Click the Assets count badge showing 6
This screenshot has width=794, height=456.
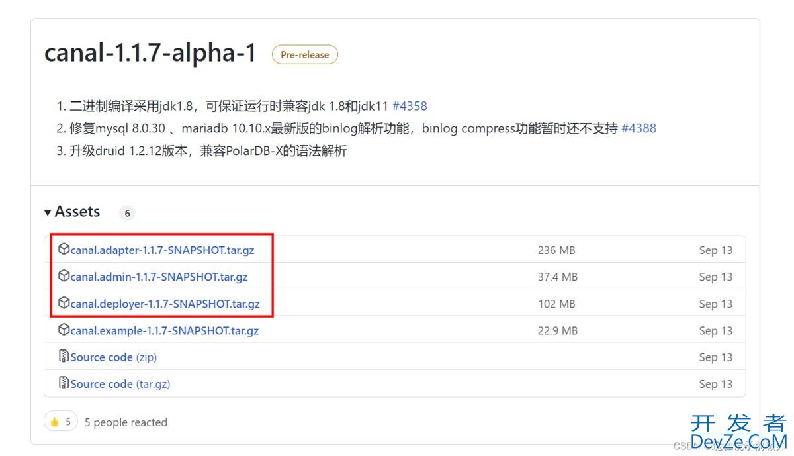pyautogui.click(x=126, y=213)
